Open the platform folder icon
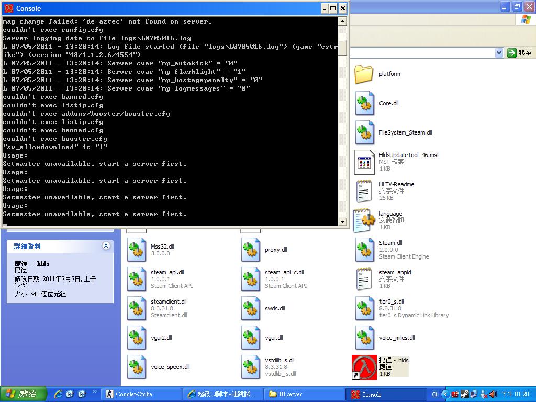Viewport: 536px width, 402px height. click(x=364, y=74)
